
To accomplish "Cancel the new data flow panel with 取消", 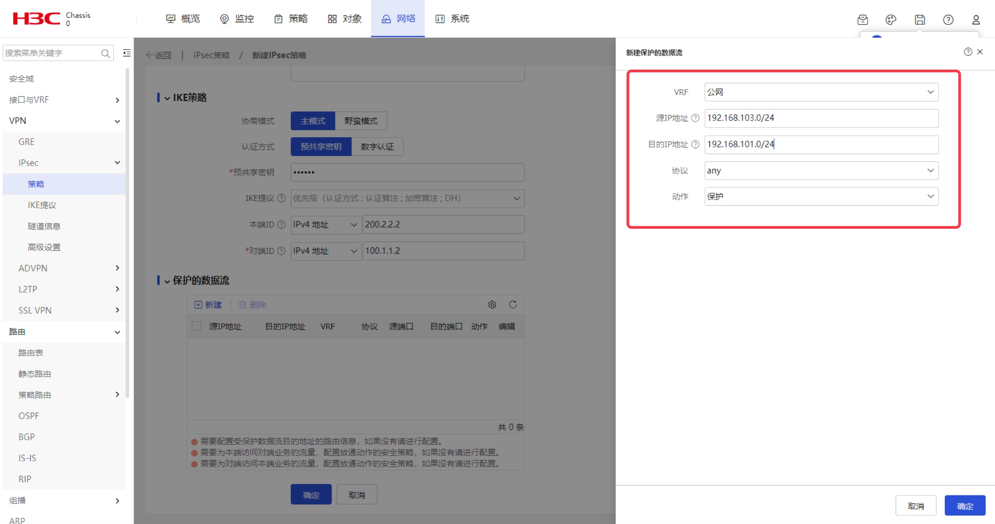I will coord(916,506).
